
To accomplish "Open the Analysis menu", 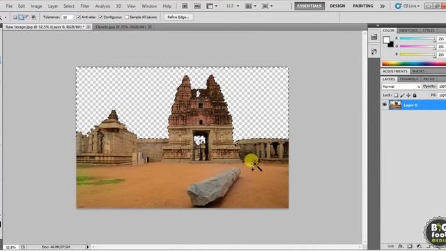I will pyautogui.click(x=102, y=6).
